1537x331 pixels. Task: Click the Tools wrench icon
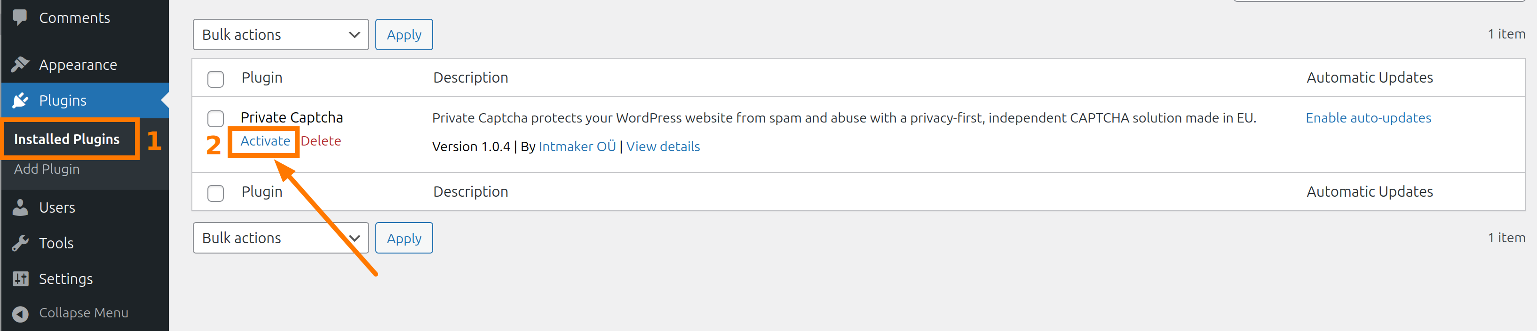[20, 243]
